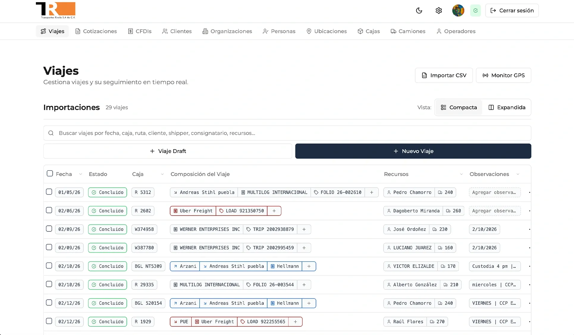Viewport: 574px width, 335px height.
Task: Open Monitor GPS
Action: point(503,75)
